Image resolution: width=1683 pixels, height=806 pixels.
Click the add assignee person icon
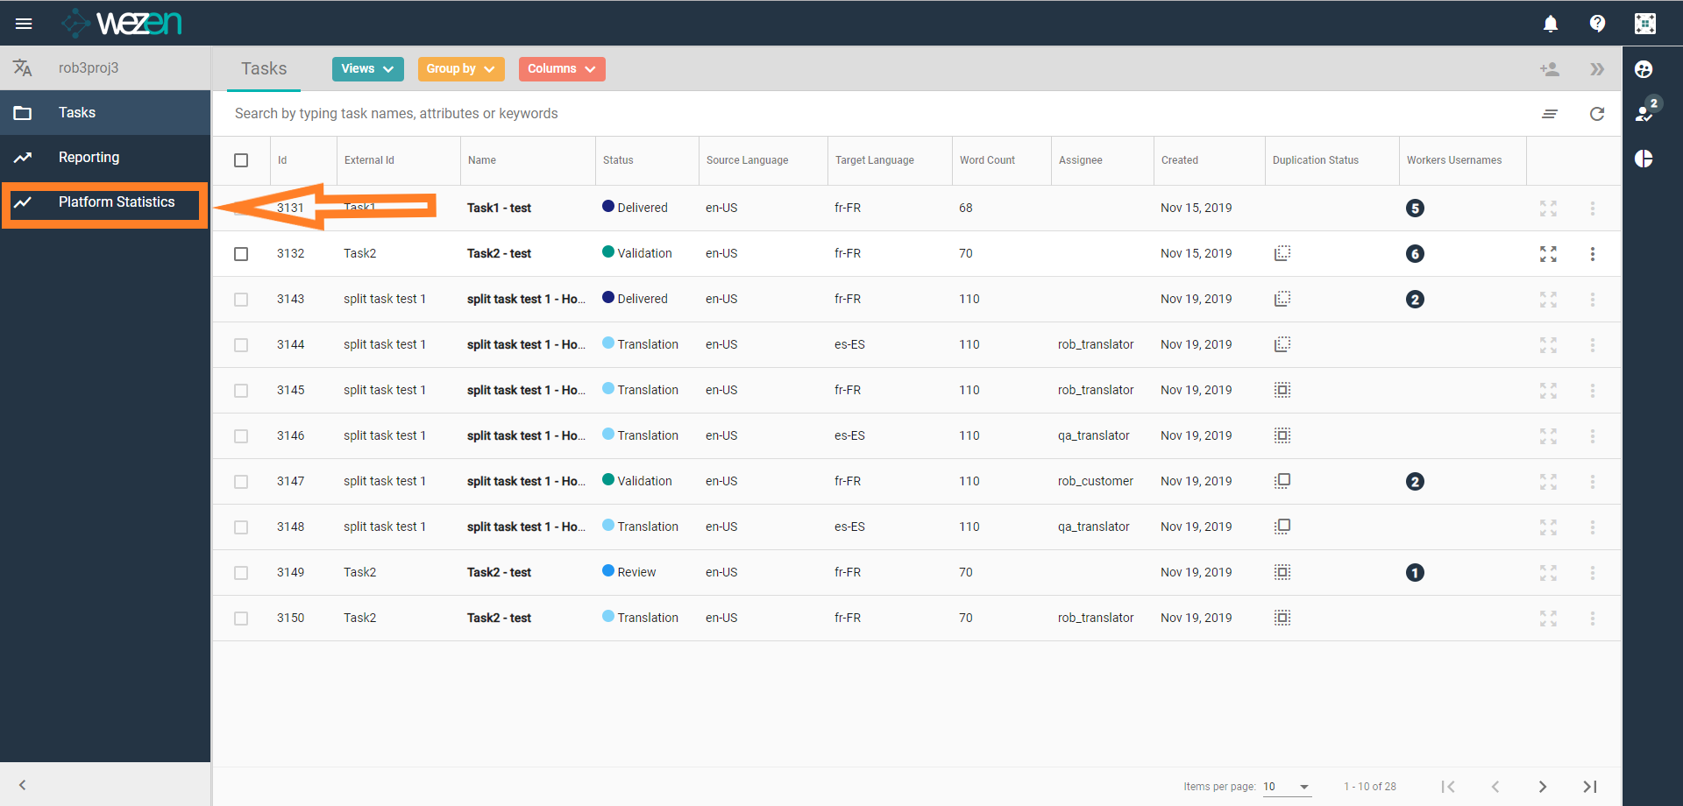pos(1550,69)
